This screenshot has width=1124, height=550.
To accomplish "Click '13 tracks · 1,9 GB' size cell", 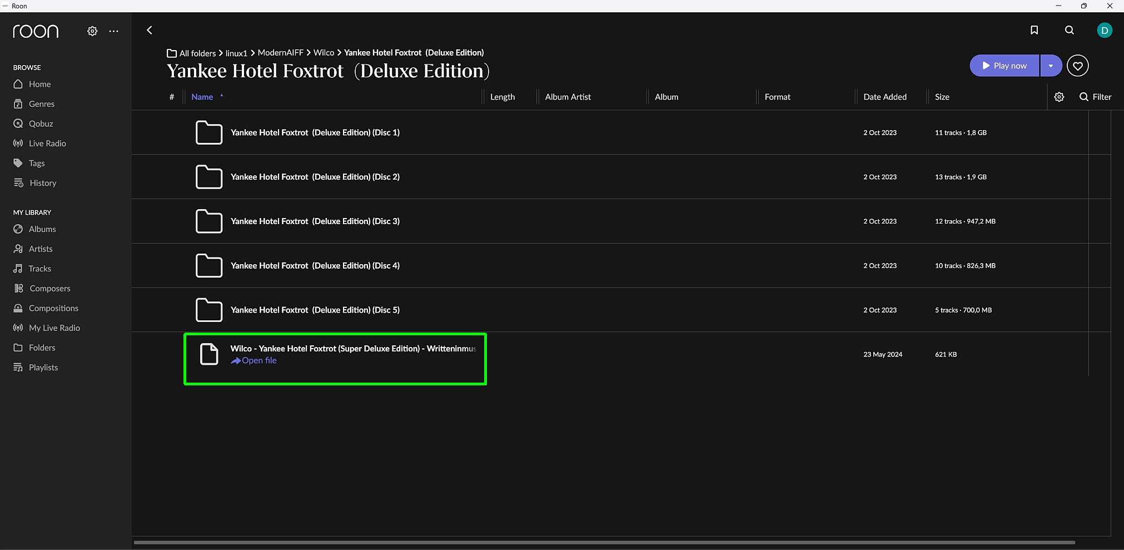I will (961, 177).
